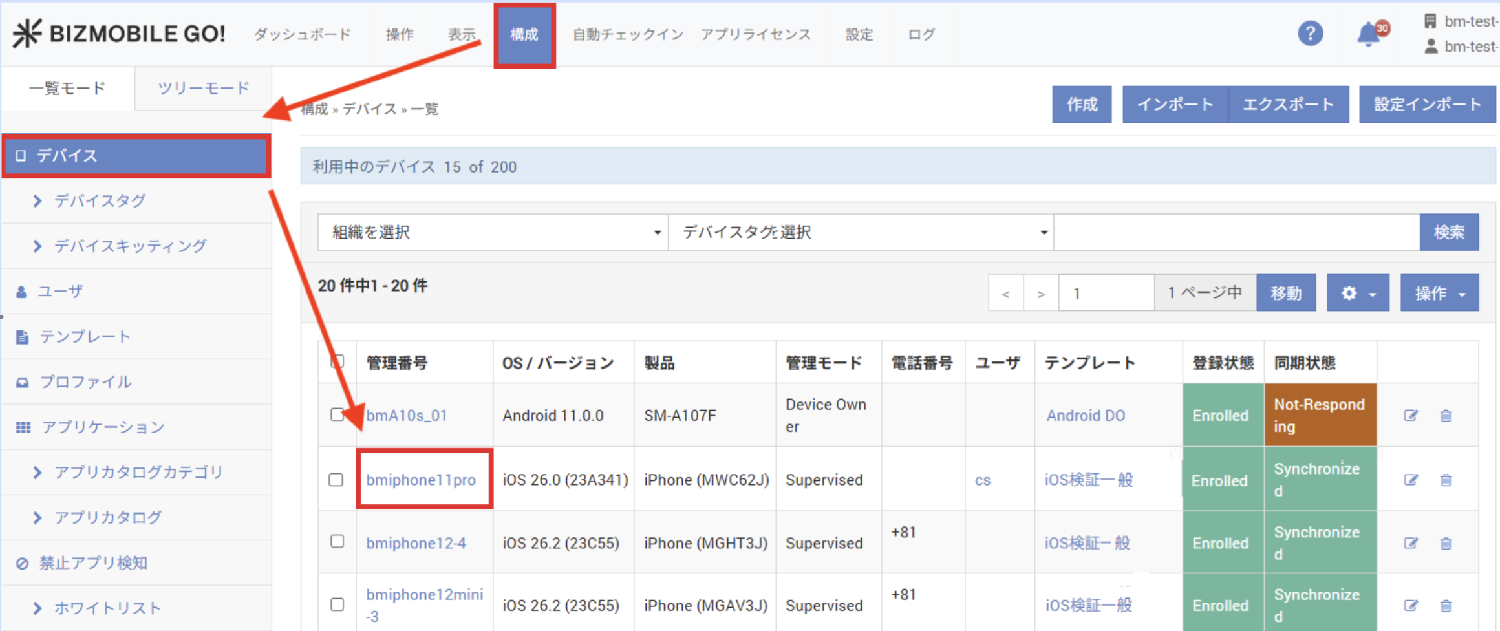Tick the checkbox for bmiphone11pro
Image resolution: width=1500 pixels, height=631 pixels.
(336, 480)
